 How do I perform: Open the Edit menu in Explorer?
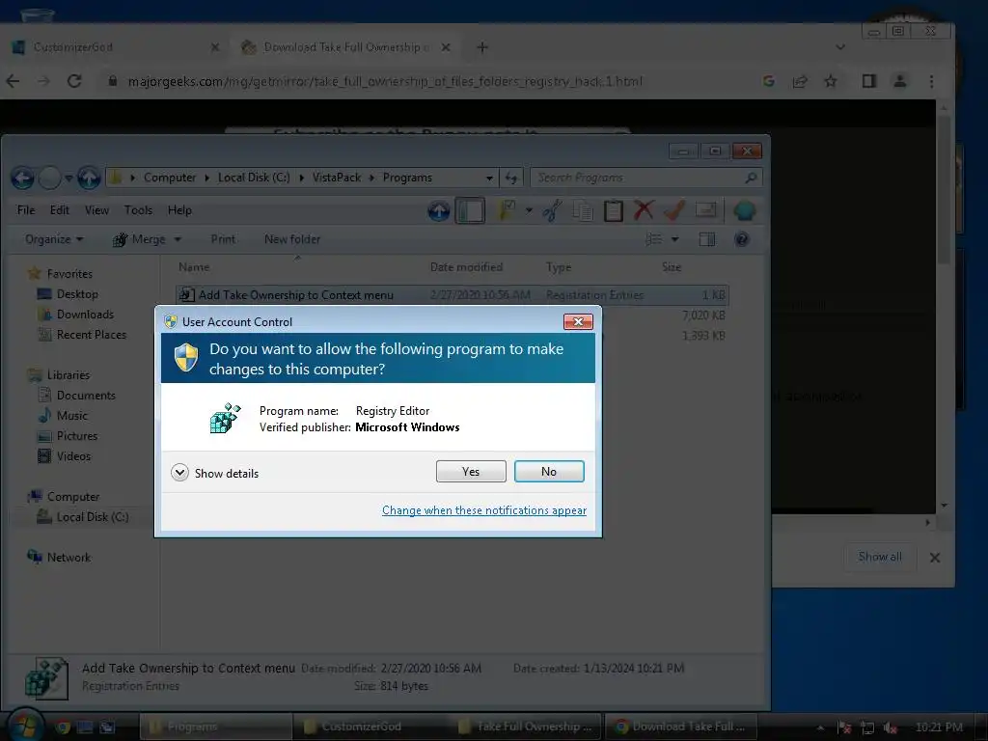pyautogui.click(x=60, y=210)
